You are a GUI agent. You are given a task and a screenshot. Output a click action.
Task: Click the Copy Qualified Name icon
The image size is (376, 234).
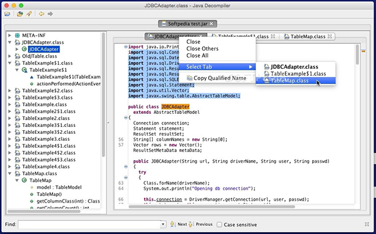[x=189, y=78]
